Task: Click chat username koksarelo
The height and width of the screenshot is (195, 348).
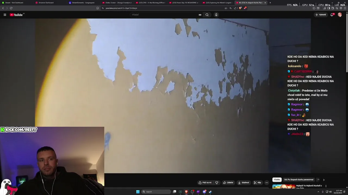Action: (294, 66)
